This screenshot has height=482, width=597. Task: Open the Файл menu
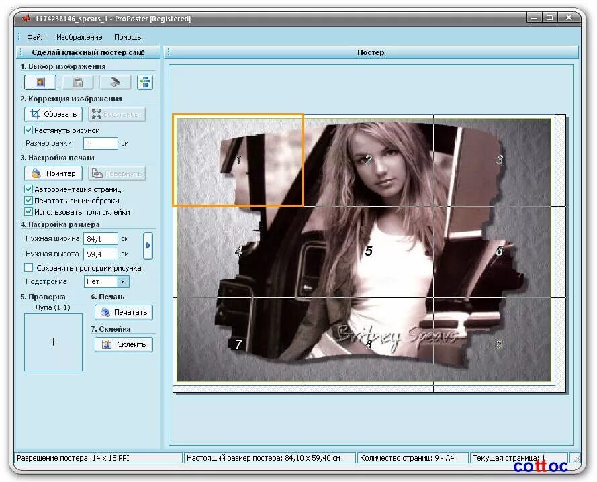tap(36, 37)
